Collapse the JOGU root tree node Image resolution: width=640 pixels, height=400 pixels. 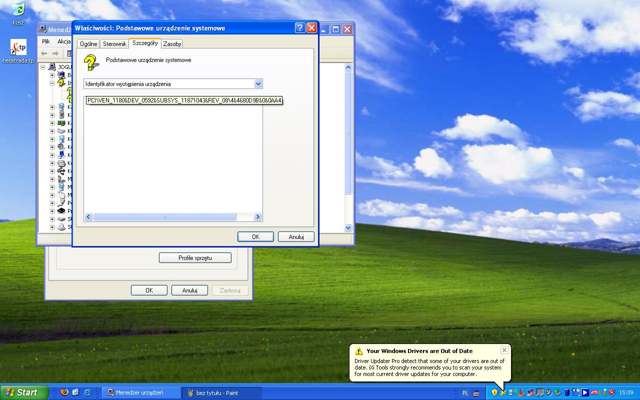click(x=43, y=67)
